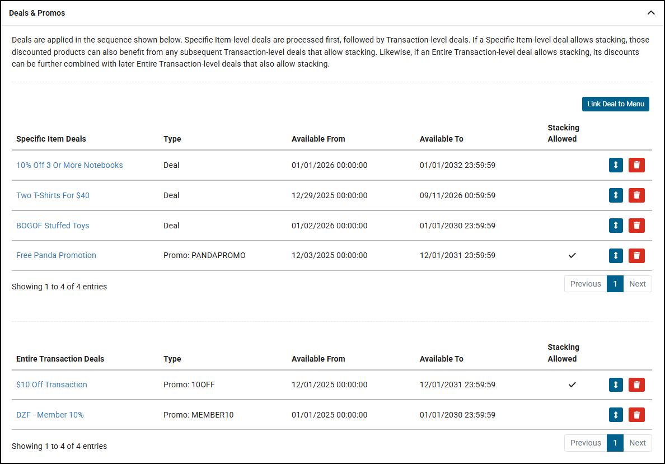Go to Next page of Specific Item Deals
Screen dimensions: 665x464
click(637, 284)
